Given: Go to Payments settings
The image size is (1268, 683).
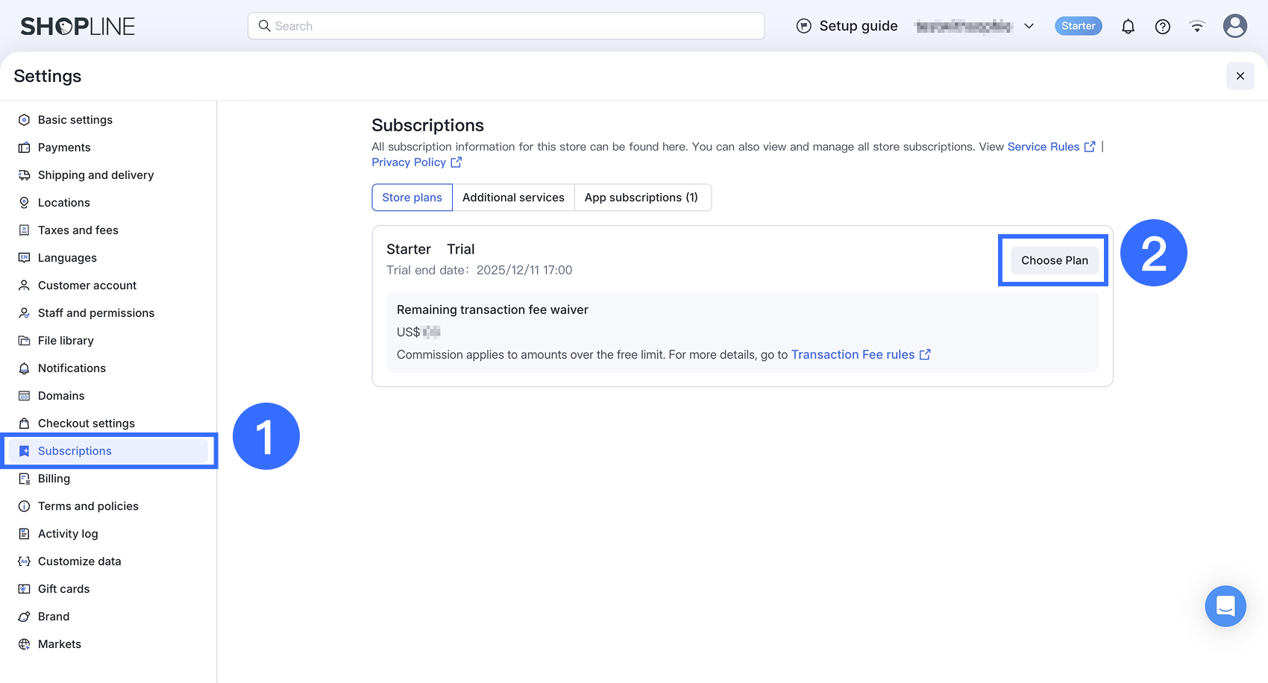Looking at the screenshot, I should [64, 148].
